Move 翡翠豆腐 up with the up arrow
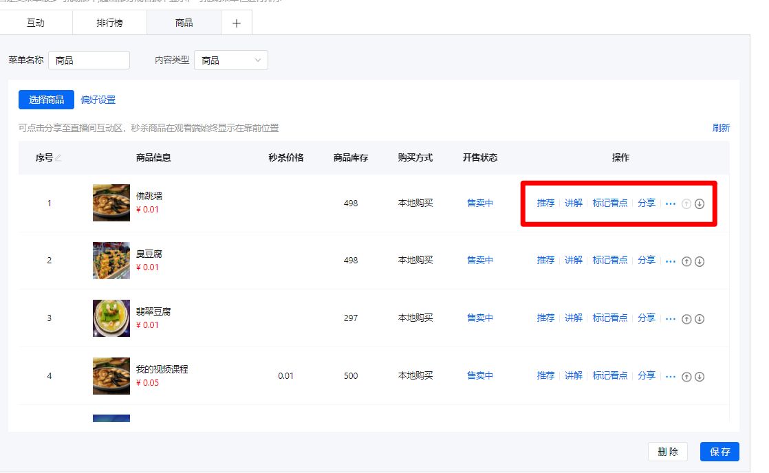This screenshot has width=769, height=473. (686, 319)
